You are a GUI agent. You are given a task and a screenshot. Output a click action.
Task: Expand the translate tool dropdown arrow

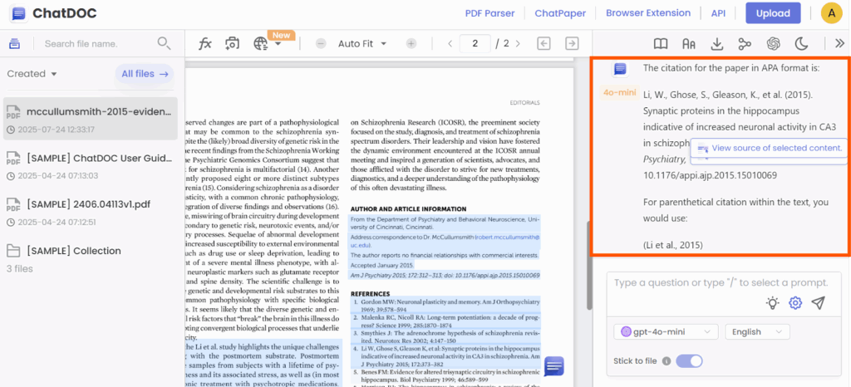pyautogui.click(x=278, y=45)
